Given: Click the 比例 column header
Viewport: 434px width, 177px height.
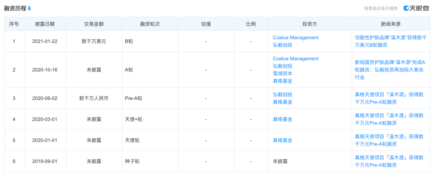Looking at the screenshot, I should tap(251, 24).
